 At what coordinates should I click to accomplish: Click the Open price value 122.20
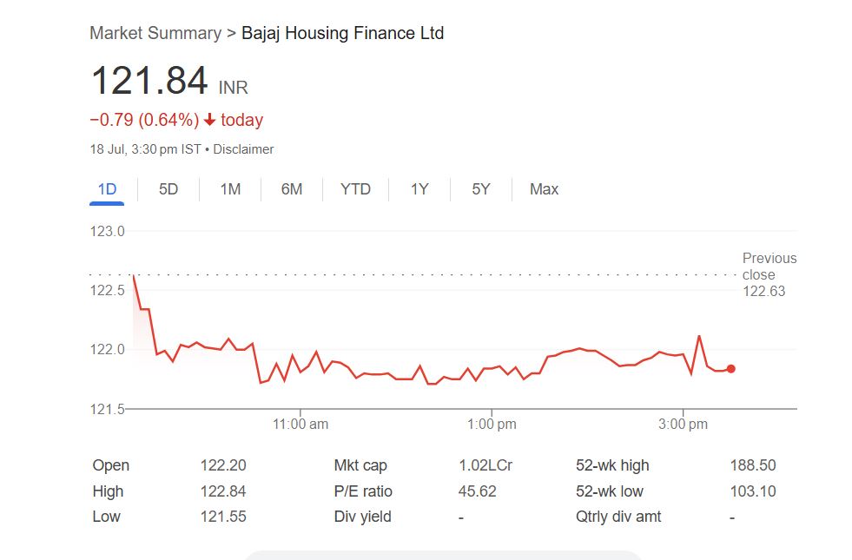click(x=223, y=465)
